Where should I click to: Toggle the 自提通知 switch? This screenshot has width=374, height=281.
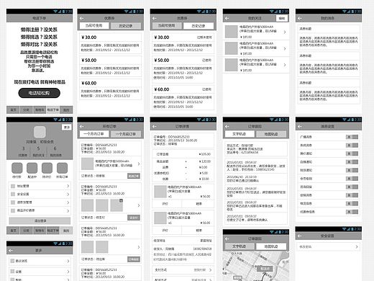pos(352,162)
